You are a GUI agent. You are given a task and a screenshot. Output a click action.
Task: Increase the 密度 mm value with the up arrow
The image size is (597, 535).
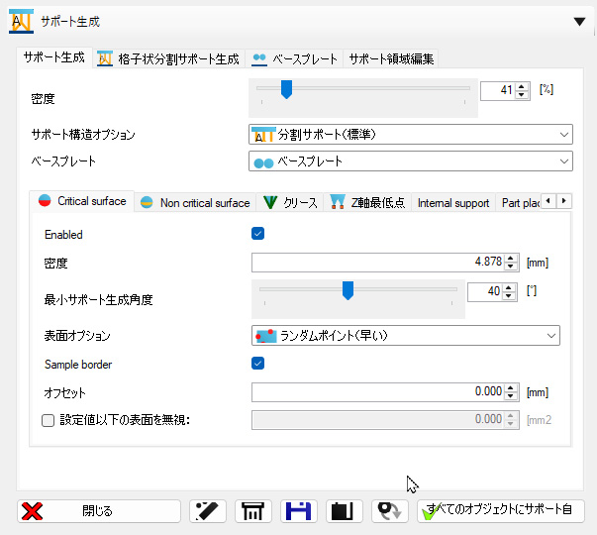[511, 259]
